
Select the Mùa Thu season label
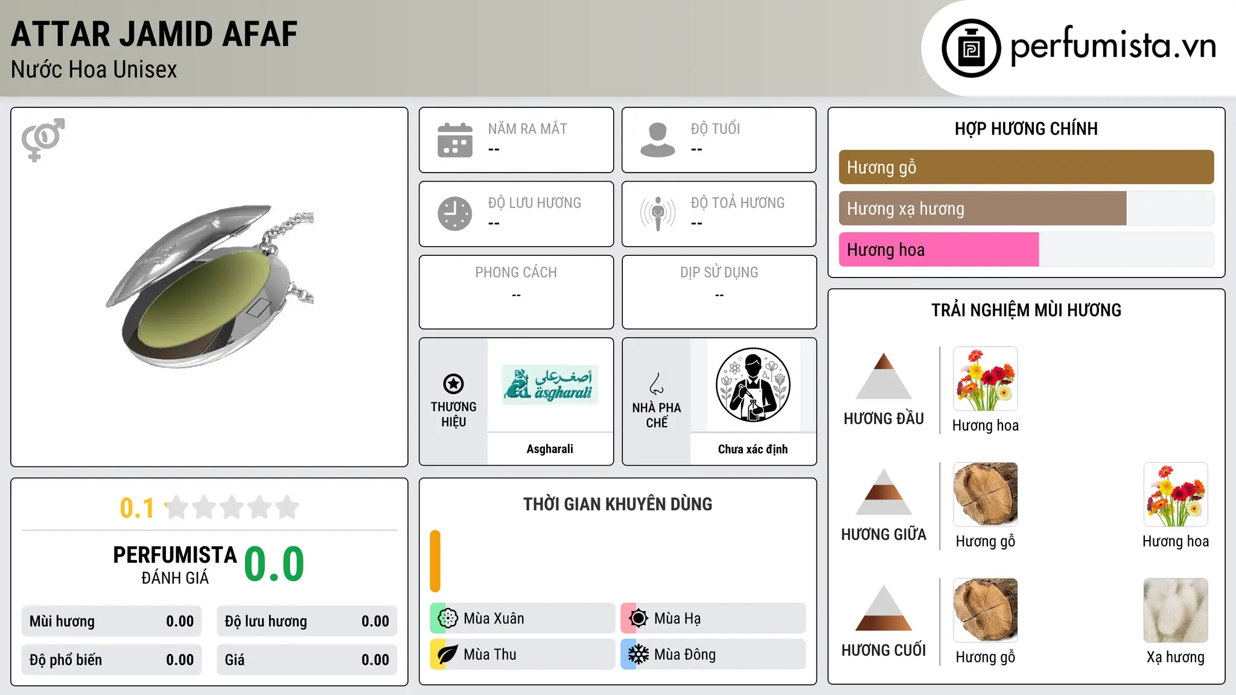coord(490,655)
